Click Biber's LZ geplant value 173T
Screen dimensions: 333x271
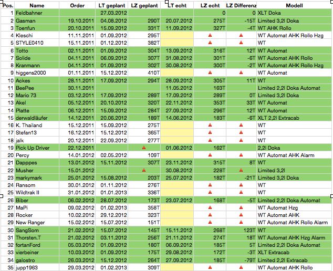[153, 200]
